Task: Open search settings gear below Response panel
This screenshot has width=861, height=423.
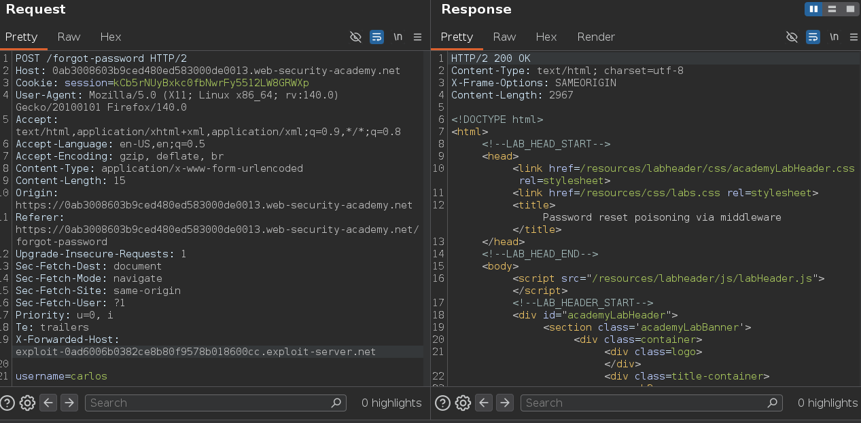Action: point(463,403)
